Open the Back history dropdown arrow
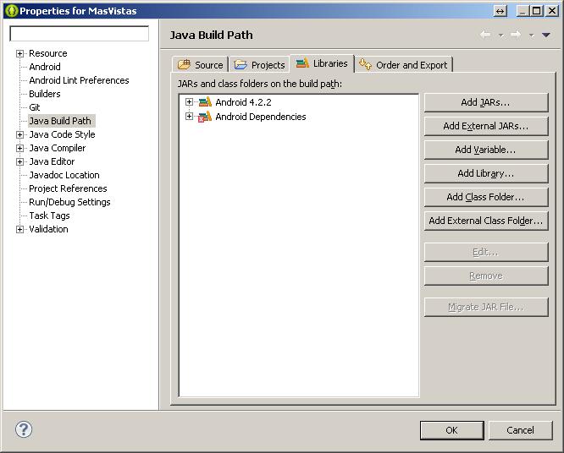564x453 pixels. tap(501, 35)
